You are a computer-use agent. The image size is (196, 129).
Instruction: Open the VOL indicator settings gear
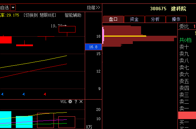[70, 102]
